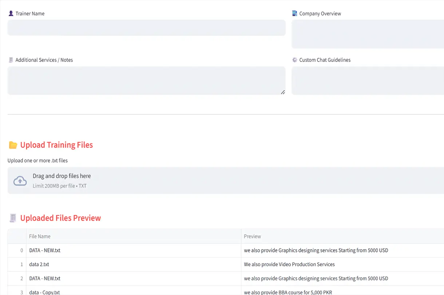444x295 pixels.
Task: Click the building icon beside Company Overview
Action: [295, 13]
